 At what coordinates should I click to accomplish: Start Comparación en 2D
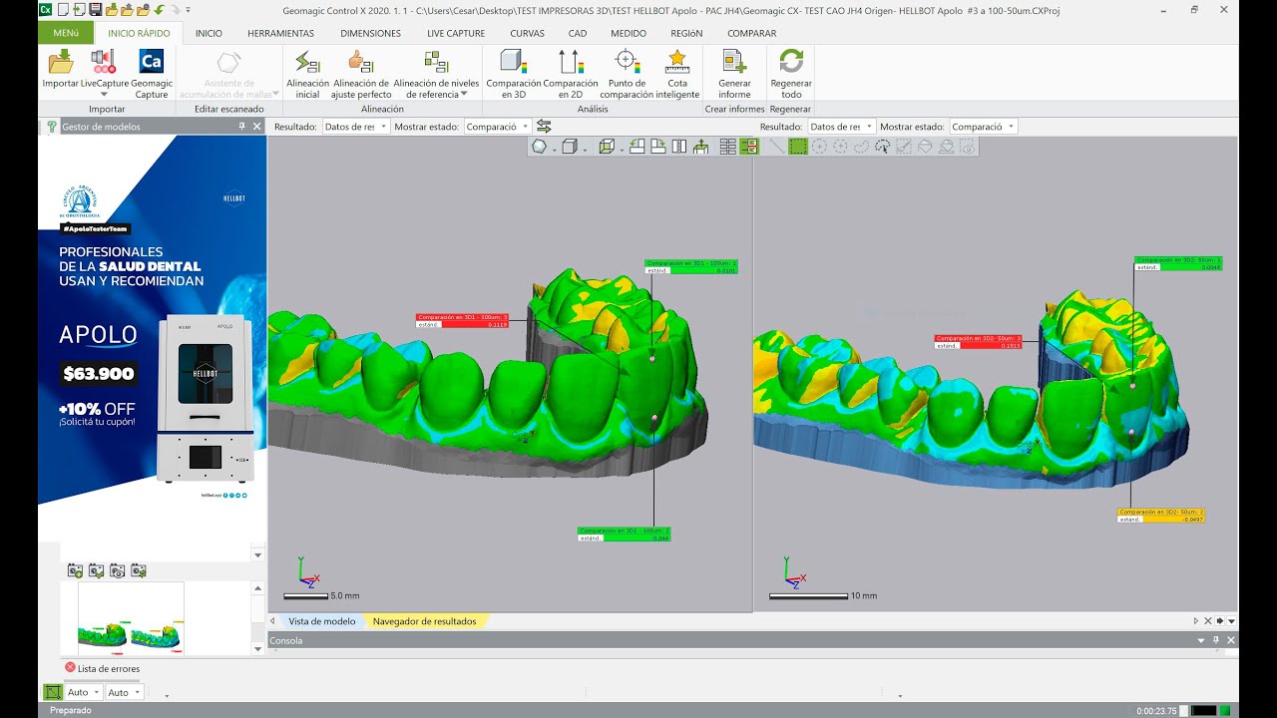pos(570,74)
